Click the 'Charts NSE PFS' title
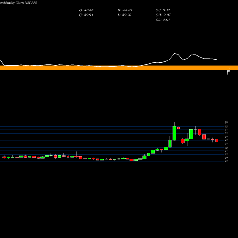238x238 pixels. pyautogui.click(x=26, y=3)
